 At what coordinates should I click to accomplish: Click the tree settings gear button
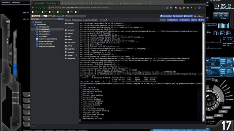tap(63, 19)
